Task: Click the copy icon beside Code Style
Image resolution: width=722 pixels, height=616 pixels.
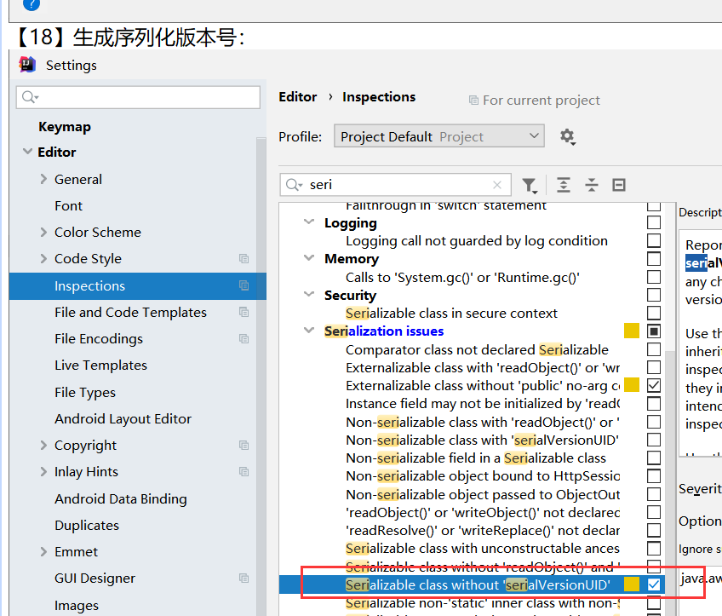Action: point(244,259)
